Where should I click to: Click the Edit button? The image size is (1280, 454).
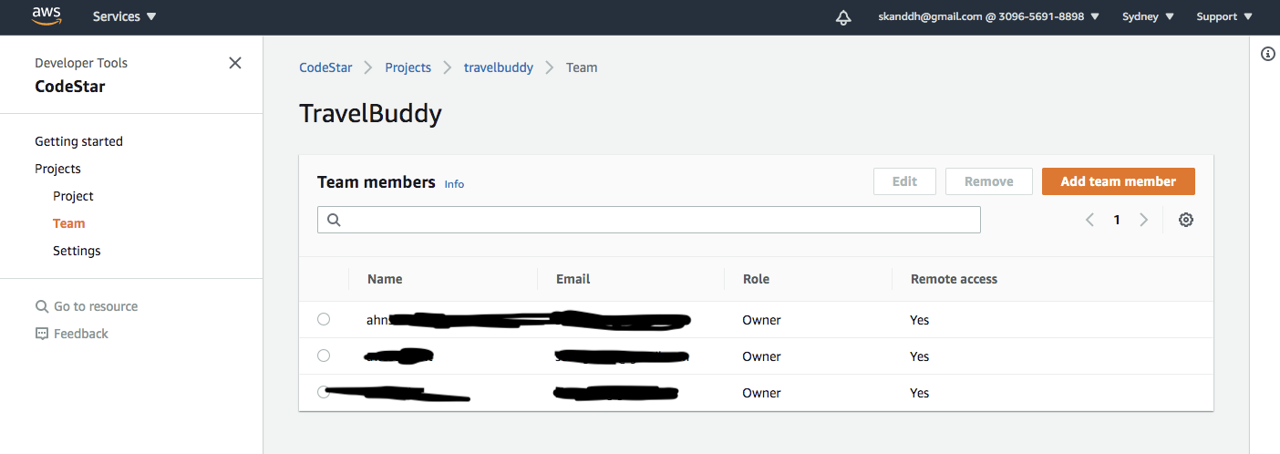pos(904,181)
